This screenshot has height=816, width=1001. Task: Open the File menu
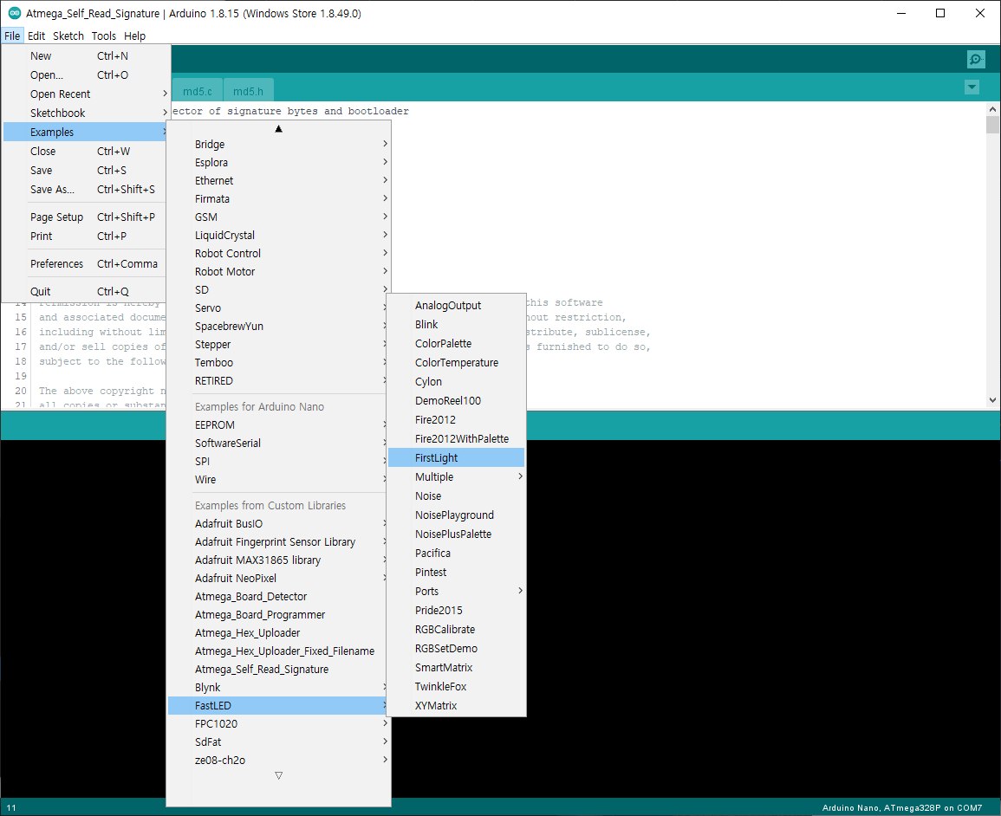(x=12, y=36)
